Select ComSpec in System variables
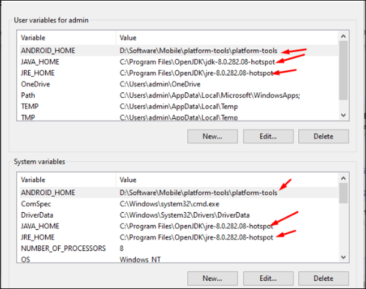The image size is (366, 289). 179,204
